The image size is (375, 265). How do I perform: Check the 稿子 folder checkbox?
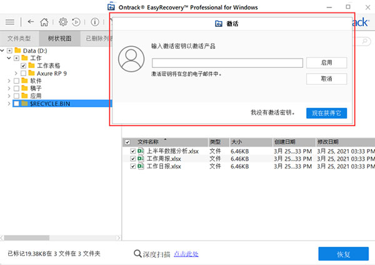16,89
